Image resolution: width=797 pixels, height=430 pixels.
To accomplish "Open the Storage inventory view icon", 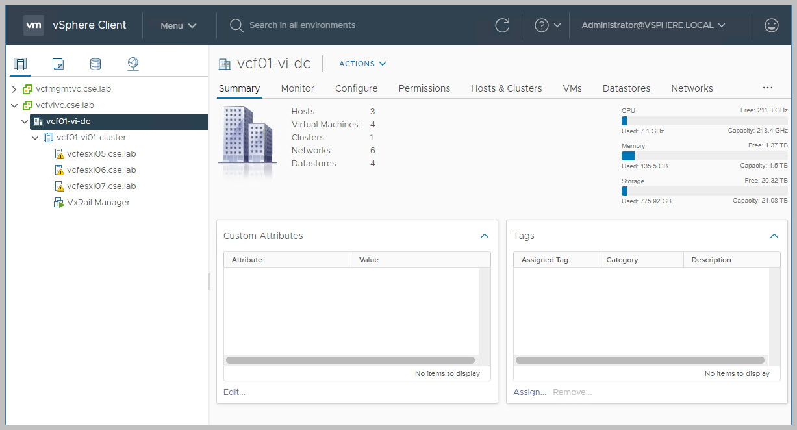I will [95, 64].
